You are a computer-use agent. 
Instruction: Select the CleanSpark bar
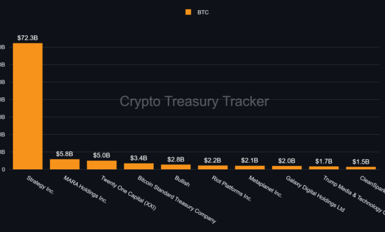click(361, 168)
